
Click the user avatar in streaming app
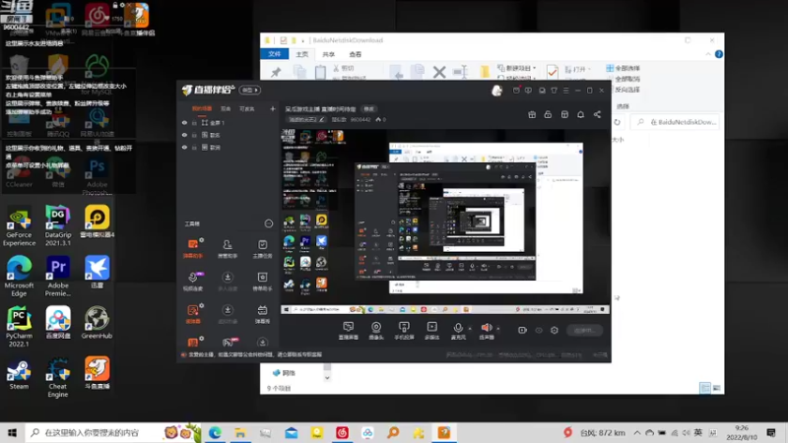click(496, 91)
